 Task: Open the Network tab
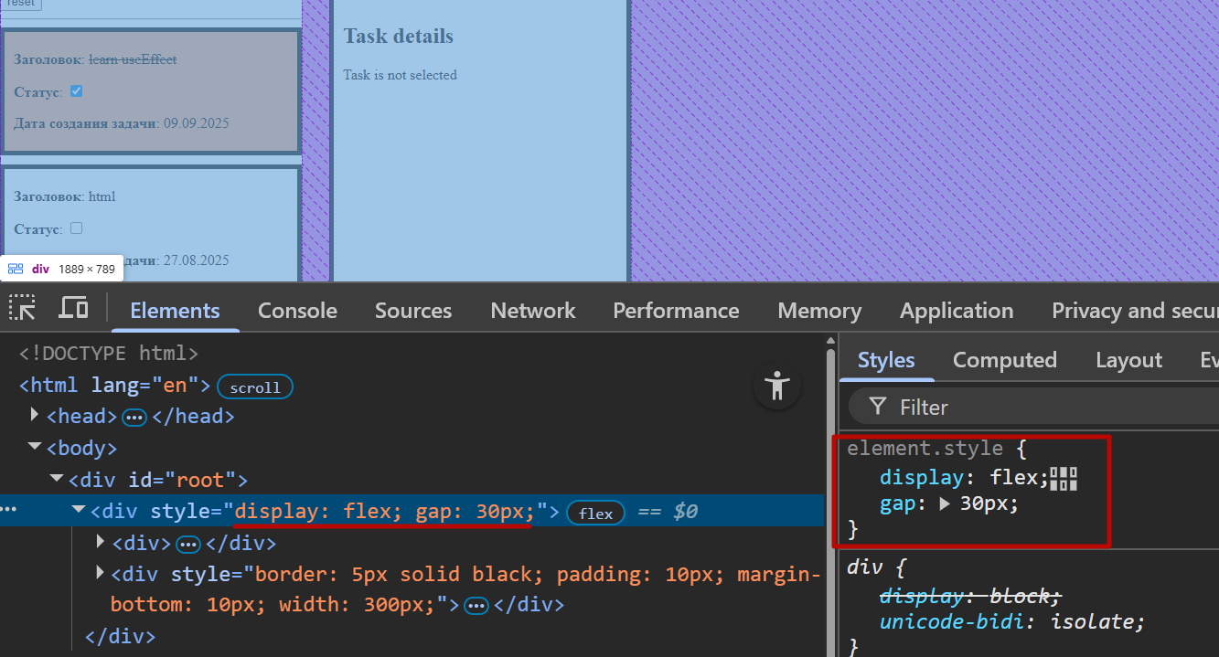click(x=533, y=311)
